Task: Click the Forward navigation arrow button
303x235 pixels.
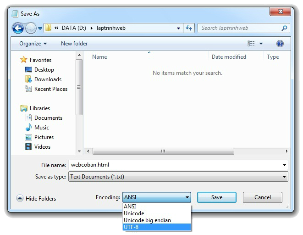Action: (30, 28)
